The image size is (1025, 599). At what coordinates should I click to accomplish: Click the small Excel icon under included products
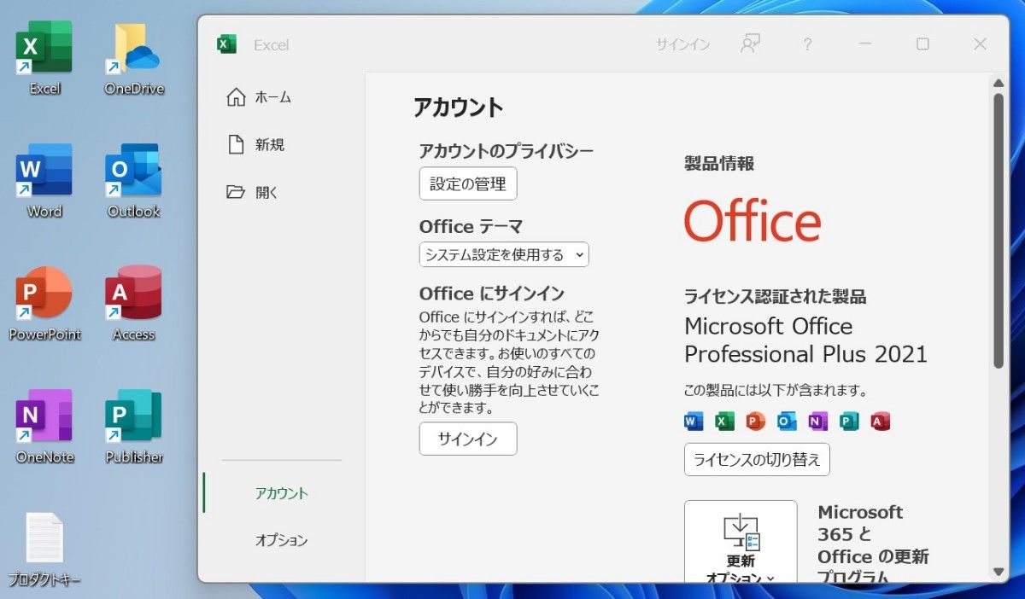(x=724, y=421)
